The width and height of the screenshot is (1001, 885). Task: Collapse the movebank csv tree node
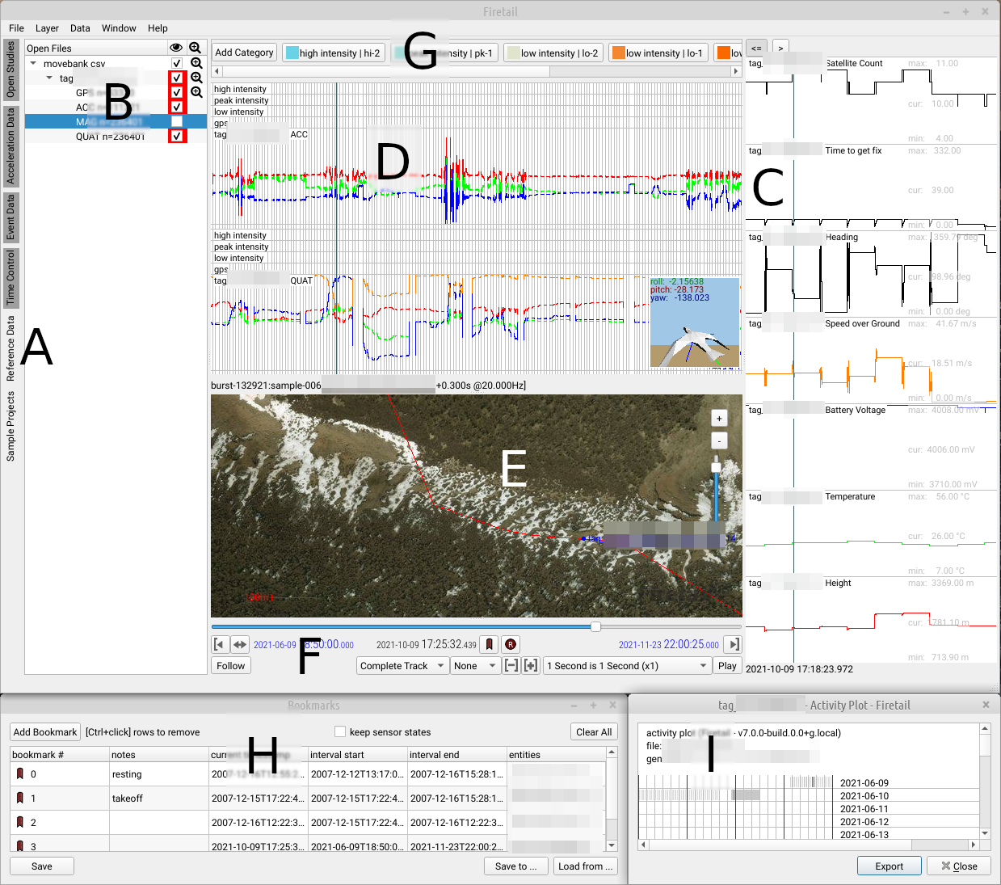pyautogui.click(x=33, y=63)
